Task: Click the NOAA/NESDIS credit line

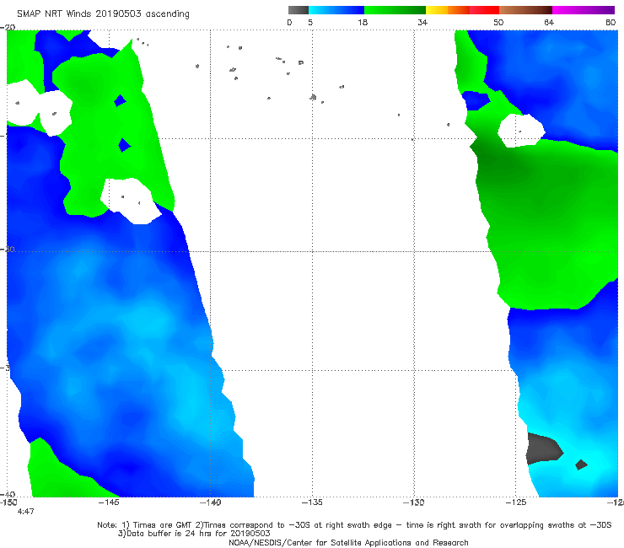Action: 348,542
